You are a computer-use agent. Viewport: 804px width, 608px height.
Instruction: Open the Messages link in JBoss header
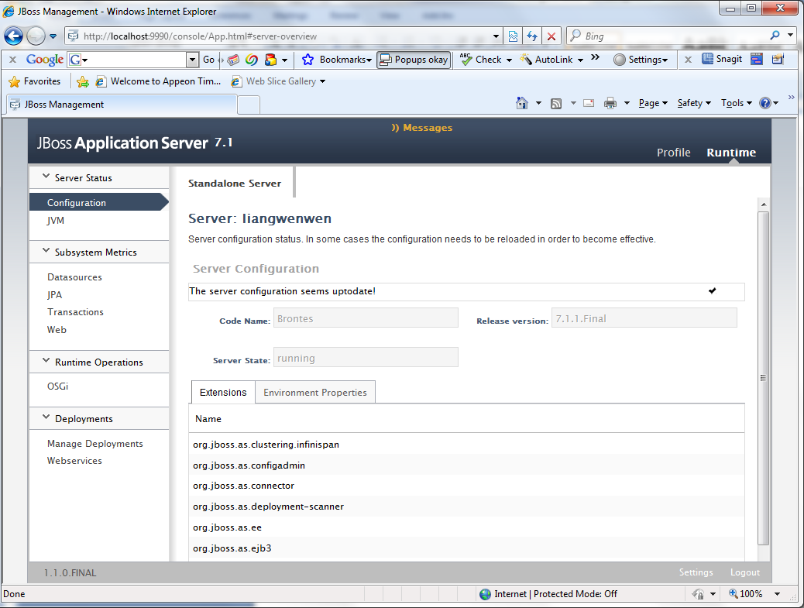tap(422, 128)
